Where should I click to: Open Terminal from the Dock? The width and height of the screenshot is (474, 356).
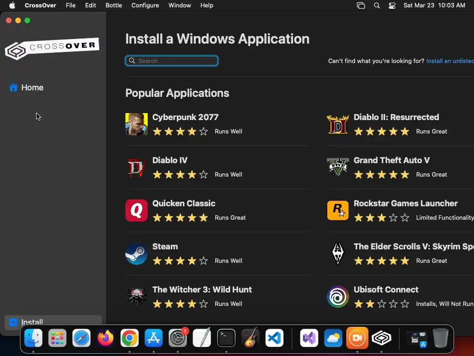(x=226, y=338)
